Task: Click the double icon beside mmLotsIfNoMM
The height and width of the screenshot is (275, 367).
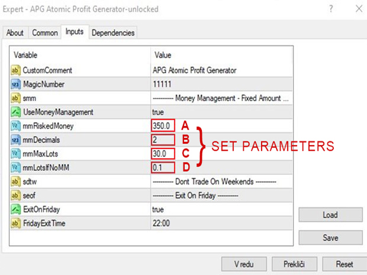Action: click(x=15, y=168)
